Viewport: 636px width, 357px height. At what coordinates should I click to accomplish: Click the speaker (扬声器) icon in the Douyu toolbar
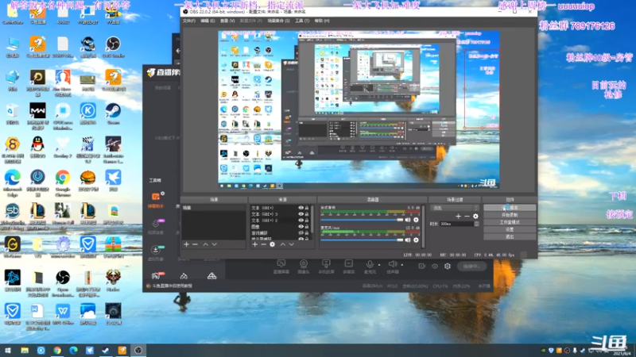(x=392, y=264)
